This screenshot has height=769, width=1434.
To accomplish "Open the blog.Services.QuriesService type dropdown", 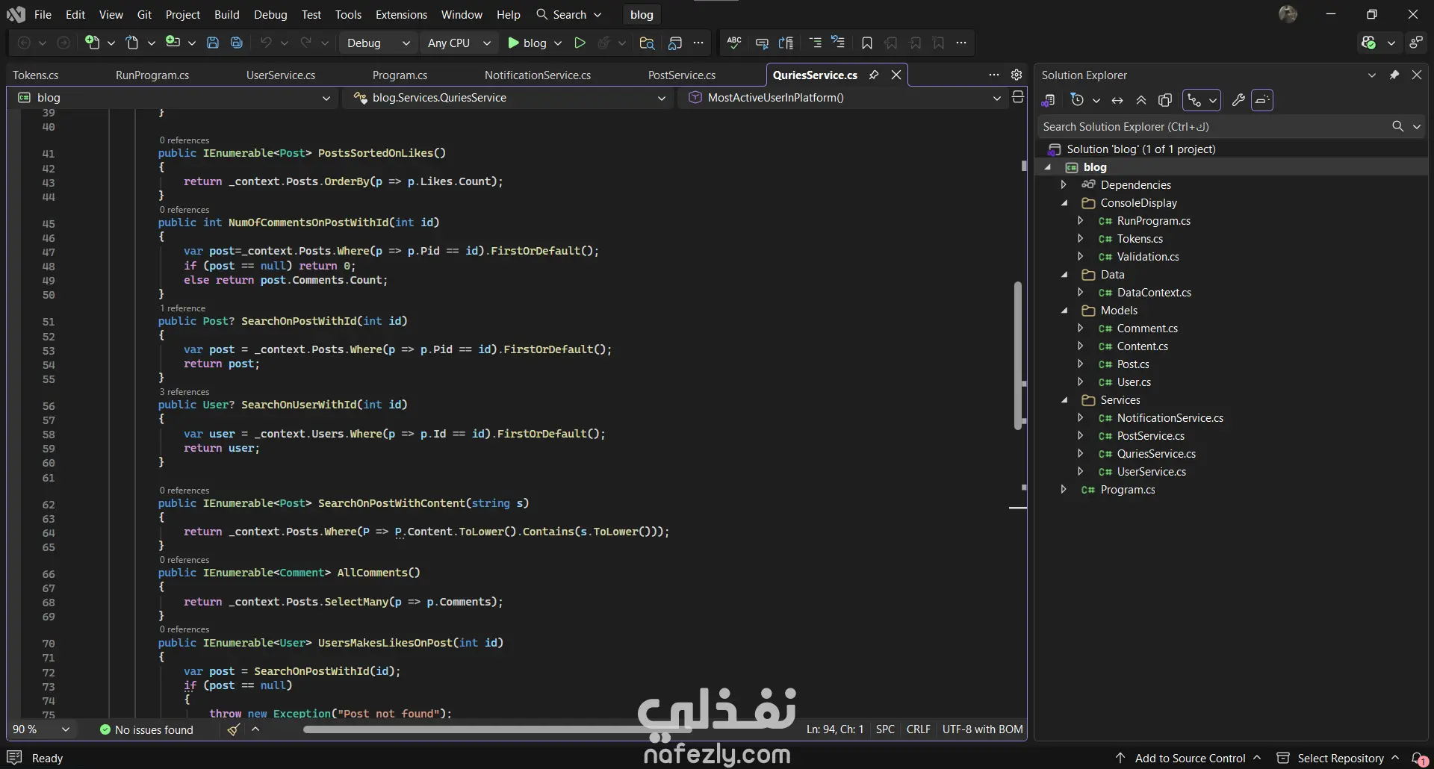I will point(508,97).
